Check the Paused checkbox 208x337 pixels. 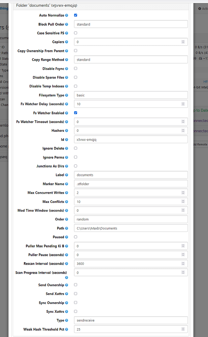pos(75,237)
